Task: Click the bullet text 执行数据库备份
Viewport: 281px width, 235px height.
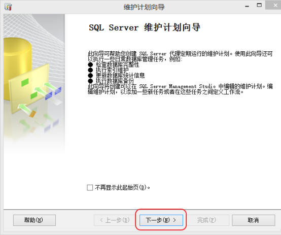Action: click(115, 81)
